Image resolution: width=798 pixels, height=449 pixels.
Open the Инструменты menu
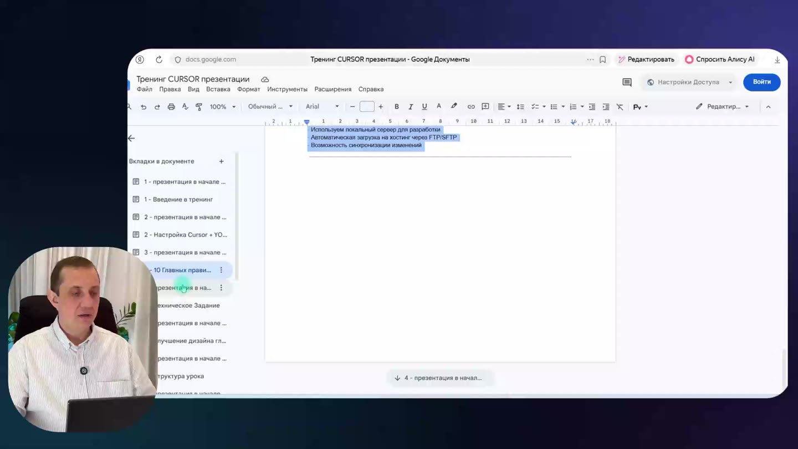click(287, 89)
